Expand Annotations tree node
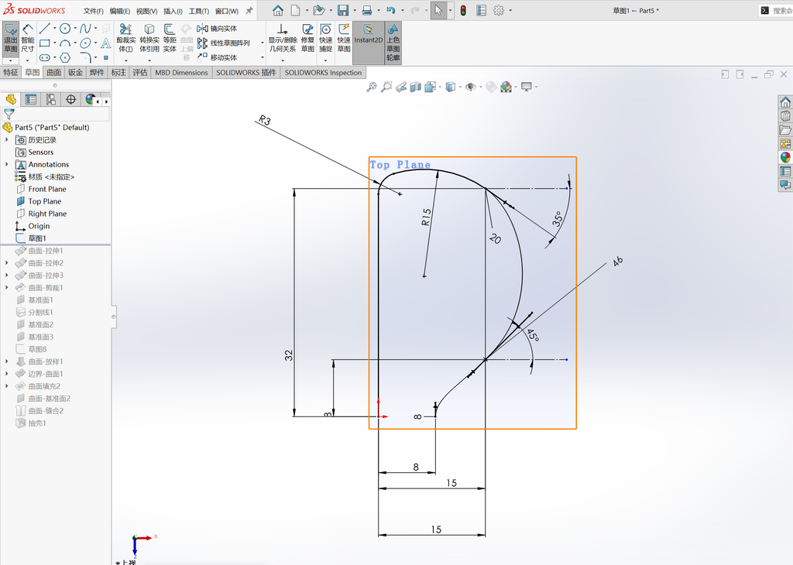The width and height of the screenshot is (793, 565). 6,164
